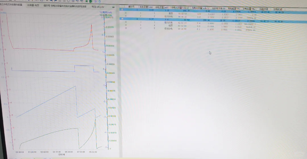Viewport: 307px width, 159px height.
Task: Click the blue D icon in the toolbar
Action: click(x=100, y=1)
